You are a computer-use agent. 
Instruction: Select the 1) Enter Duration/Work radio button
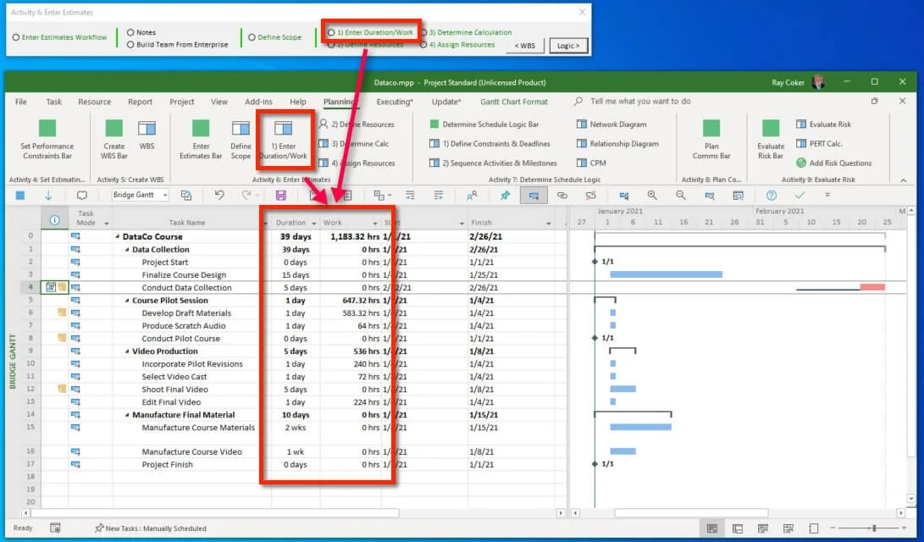point(331,32)
